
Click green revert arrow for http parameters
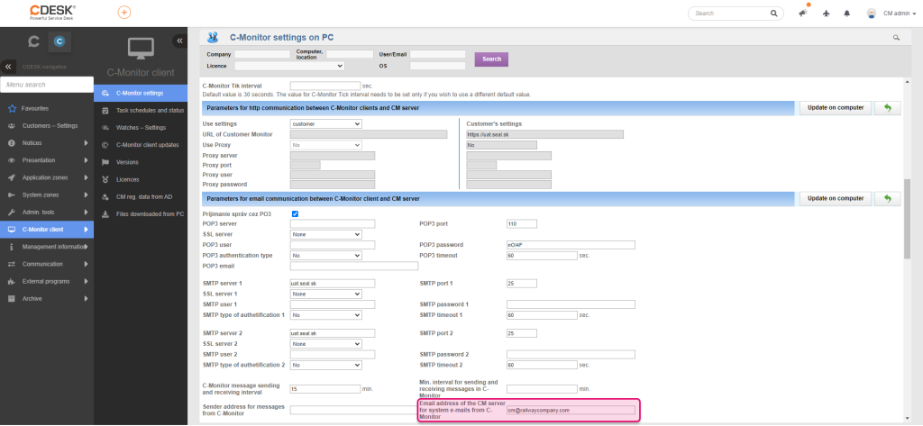pyautogui.click(x=887, y=108)
